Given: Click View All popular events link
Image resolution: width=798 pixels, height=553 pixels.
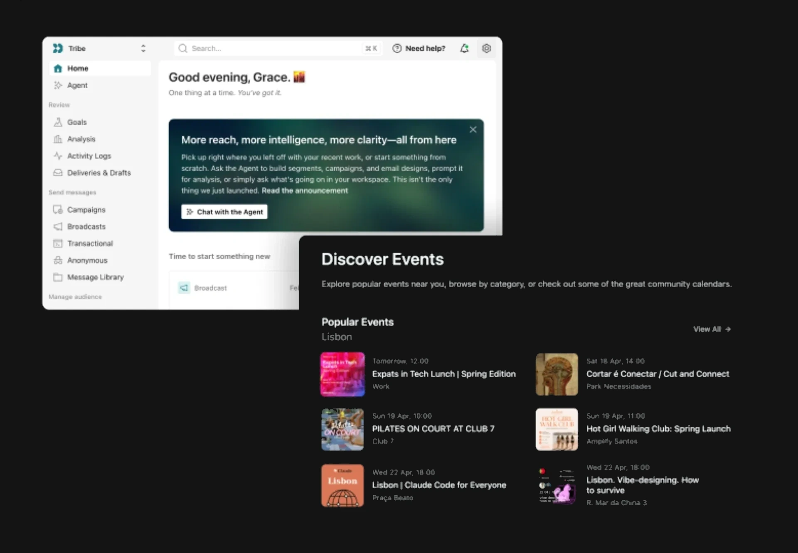Looking at the screenshot, I should click(x=712, y=329).
